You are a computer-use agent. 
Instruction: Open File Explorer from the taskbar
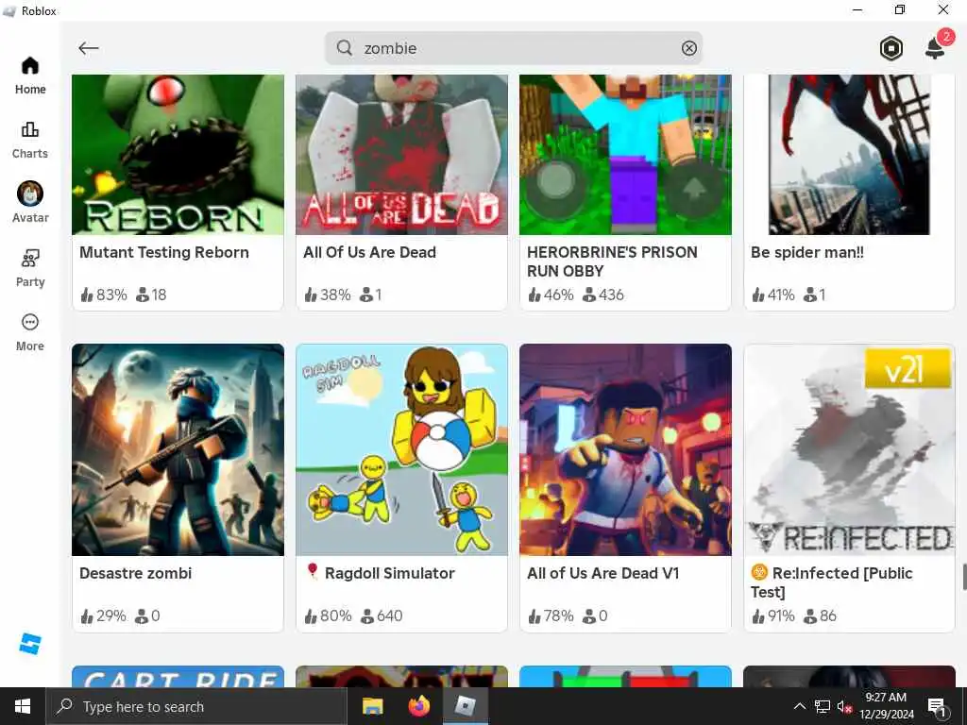point(372,706)
